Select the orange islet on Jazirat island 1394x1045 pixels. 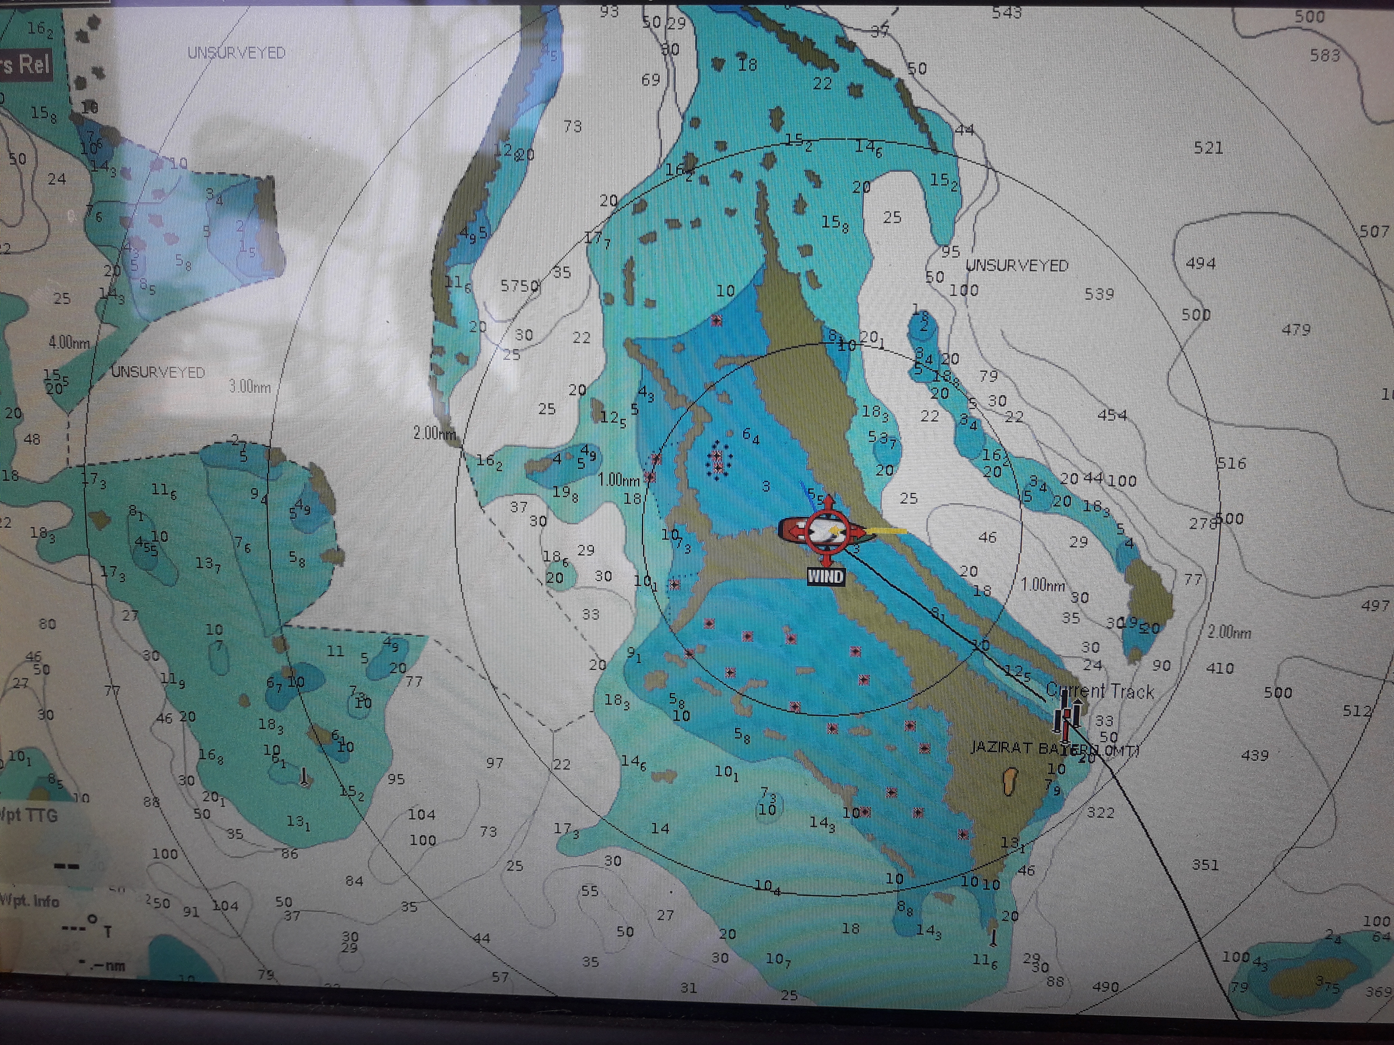1010,781
